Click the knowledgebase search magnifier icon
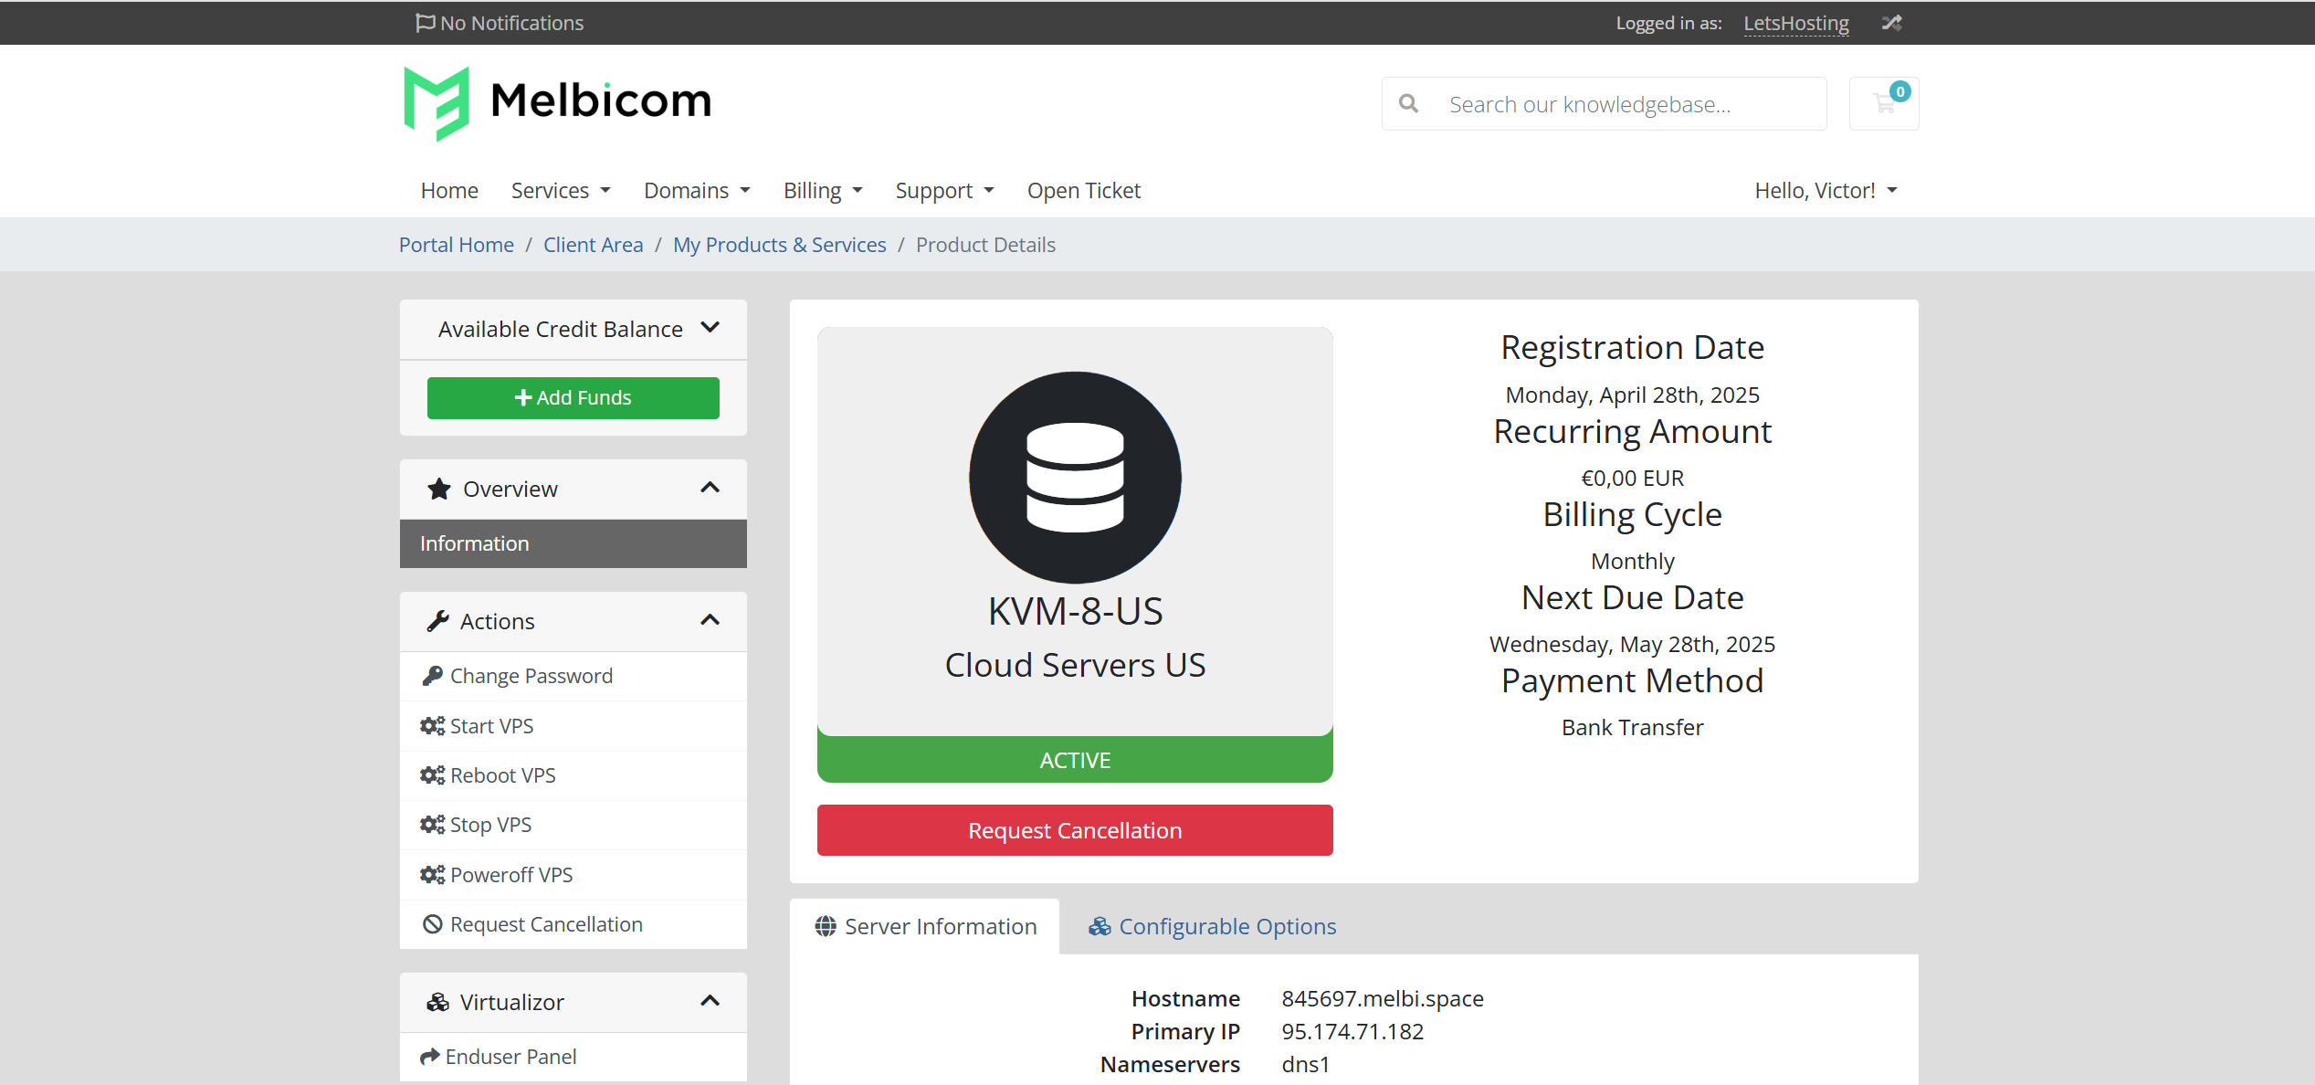The height and width of the screenshot is (1085, 2315). point(1409,104)
